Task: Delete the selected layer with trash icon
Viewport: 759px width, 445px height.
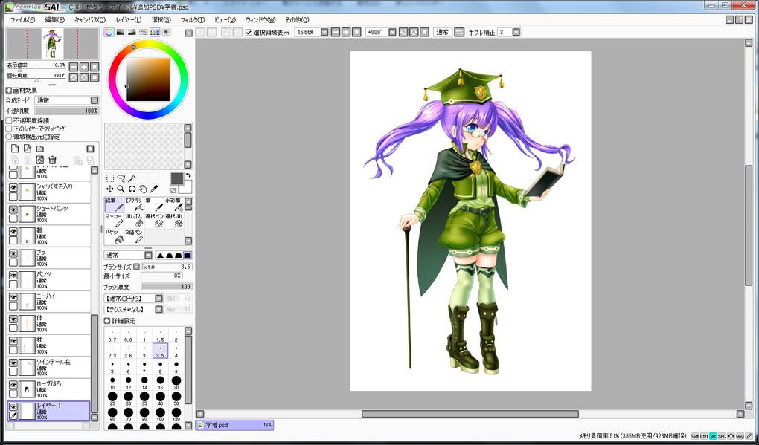Action: tap(52, 160)
